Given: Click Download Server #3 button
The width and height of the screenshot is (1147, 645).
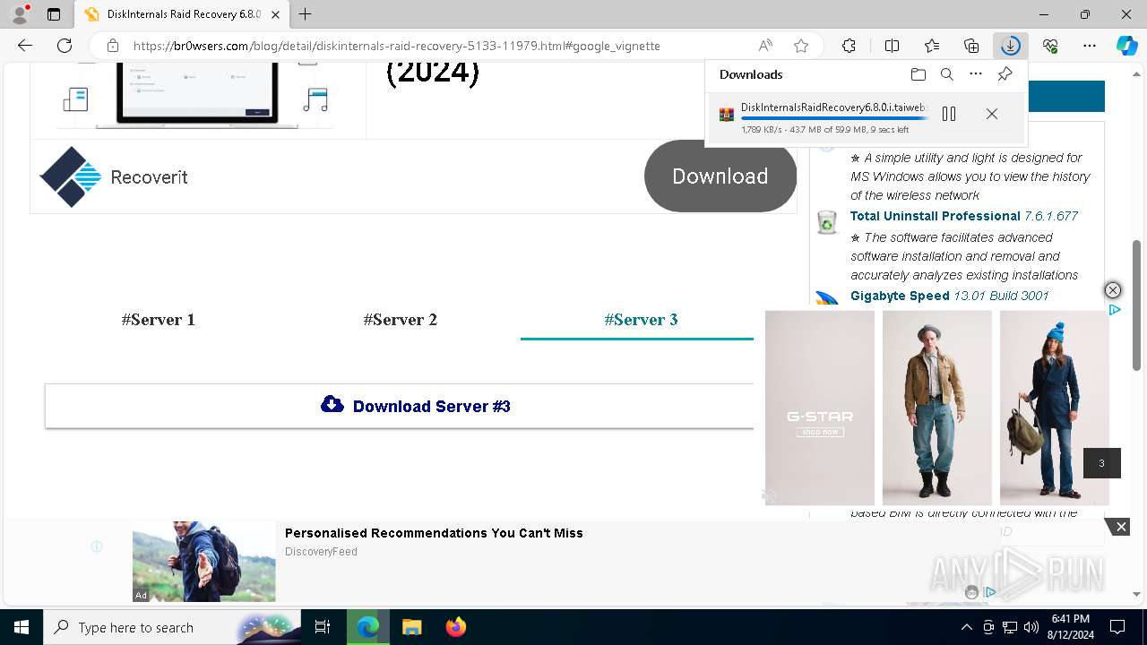Looking at the screenshot, I should tap(400, 406).
